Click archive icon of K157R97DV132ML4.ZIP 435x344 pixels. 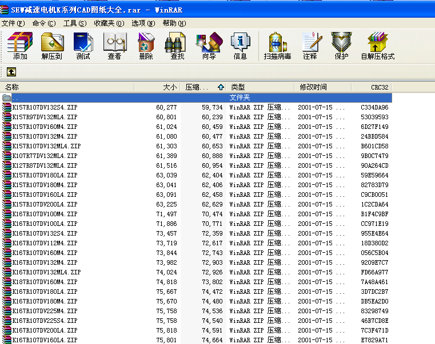click(x=7, y=117)
